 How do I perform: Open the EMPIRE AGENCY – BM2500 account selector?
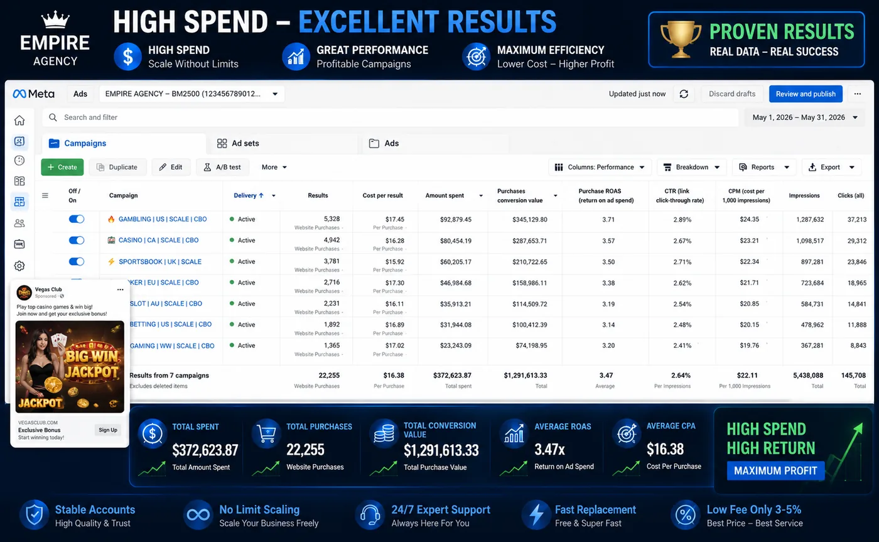coord(191,94)
